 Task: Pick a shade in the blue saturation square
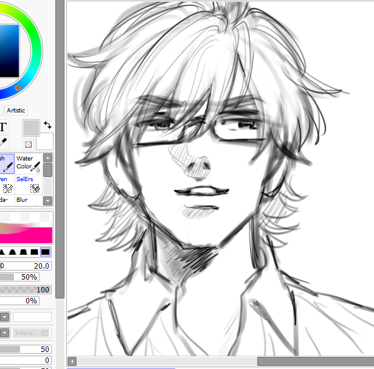(x=9, y=51)
